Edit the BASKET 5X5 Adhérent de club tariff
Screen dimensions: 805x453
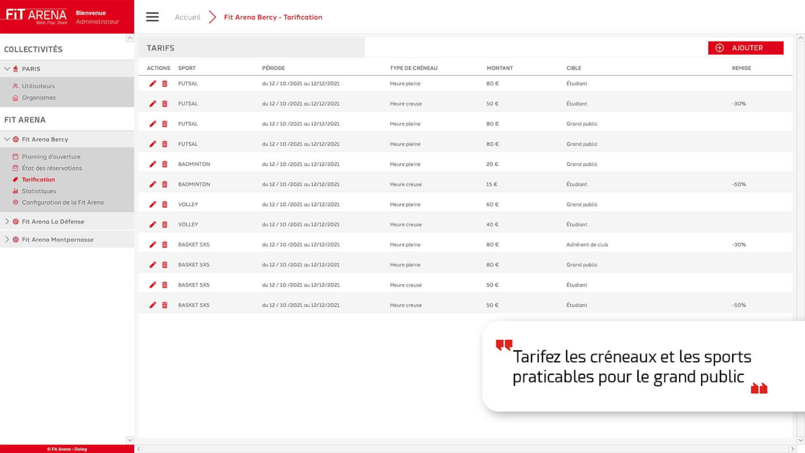[x=153, y=244]
